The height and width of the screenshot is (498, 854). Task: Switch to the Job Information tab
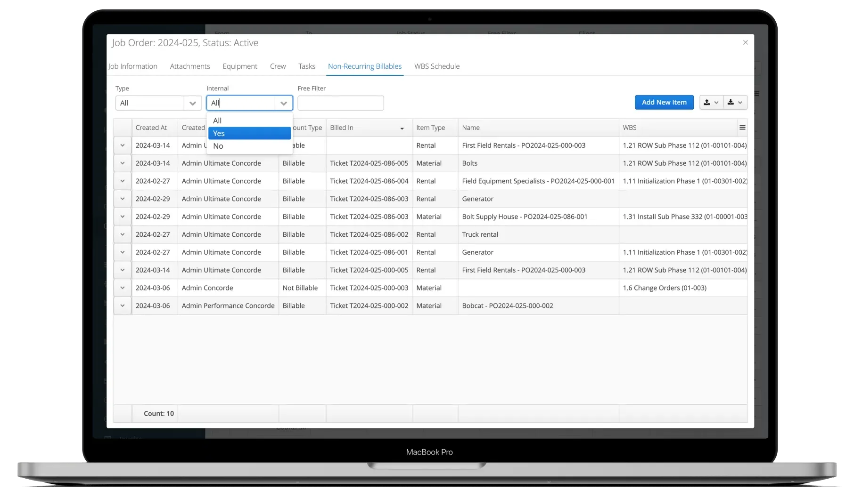tap(133, 66)
